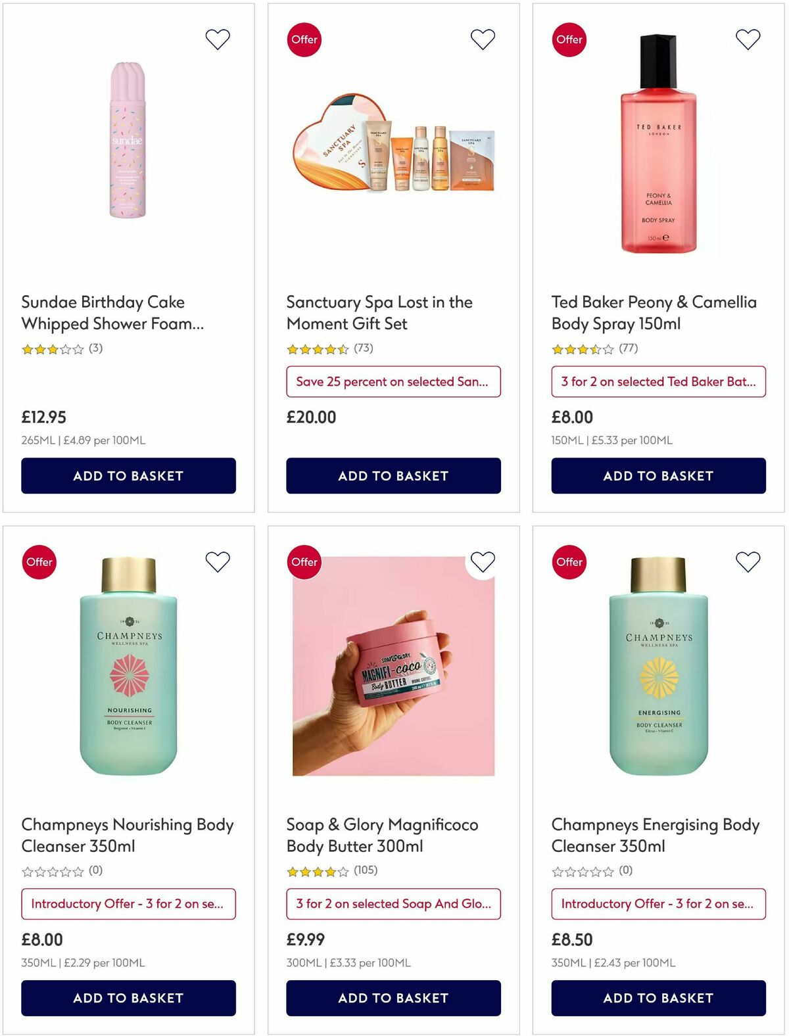
Task: Open the 3 for 2 Ted Baker offer link
Action: coord(658,381)
